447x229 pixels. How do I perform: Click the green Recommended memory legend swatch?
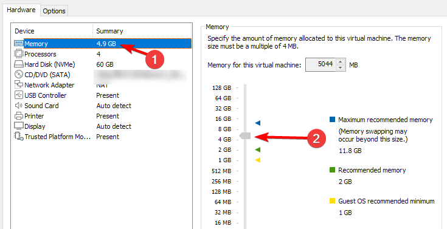[x=332, y=170]
